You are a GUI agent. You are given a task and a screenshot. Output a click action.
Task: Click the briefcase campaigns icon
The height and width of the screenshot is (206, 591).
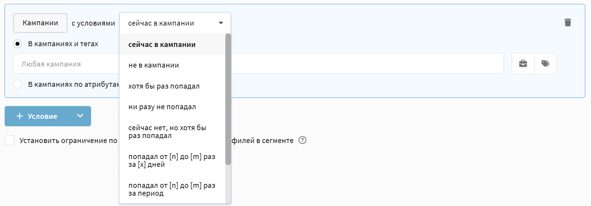(523, 64)
